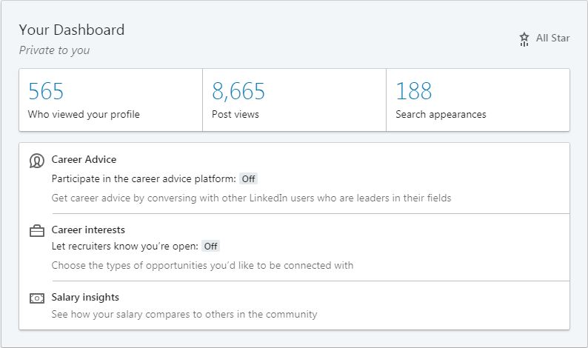
Task: Click 'Get career advice by conversing' description
Action: point(251,198)
